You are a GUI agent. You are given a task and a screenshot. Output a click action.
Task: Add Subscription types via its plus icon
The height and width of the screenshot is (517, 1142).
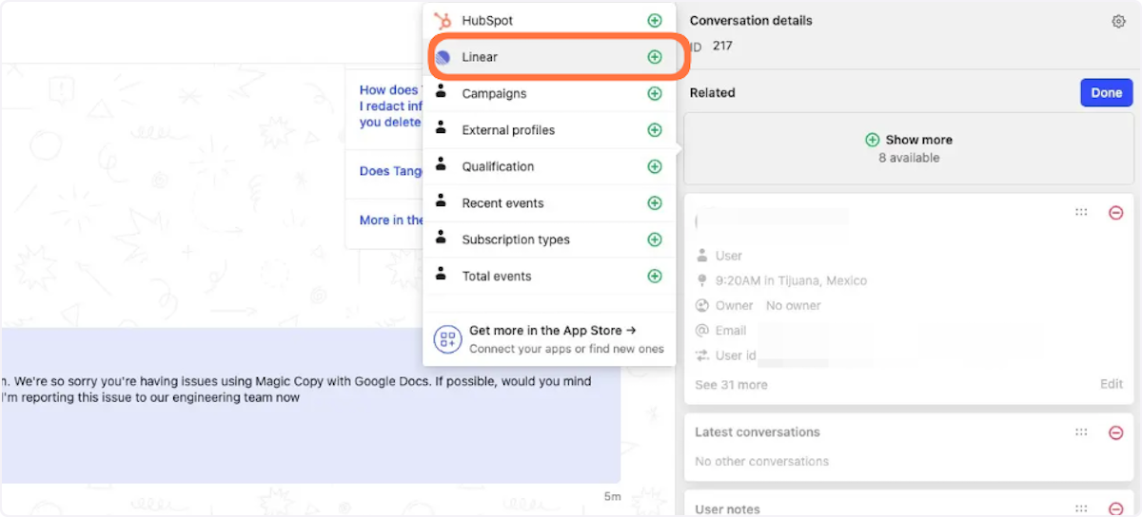(x=655, y=239)
